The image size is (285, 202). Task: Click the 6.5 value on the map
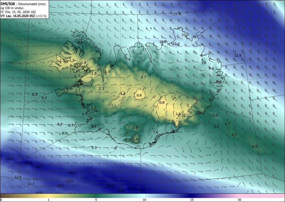(44, 98)
